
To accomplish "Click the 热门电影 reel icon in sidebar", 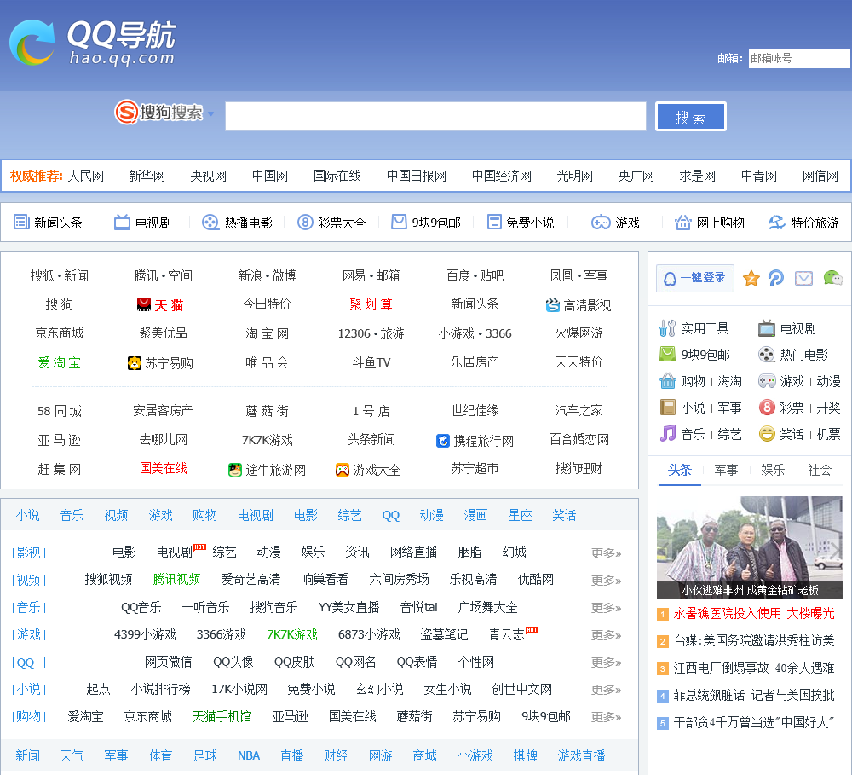I will pos(766,355).
